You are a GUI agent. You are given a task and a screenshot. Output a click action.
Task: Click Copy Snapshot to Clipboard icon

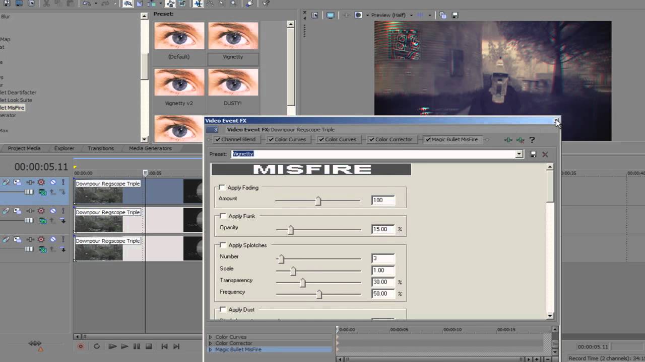(x=442, y=15)
